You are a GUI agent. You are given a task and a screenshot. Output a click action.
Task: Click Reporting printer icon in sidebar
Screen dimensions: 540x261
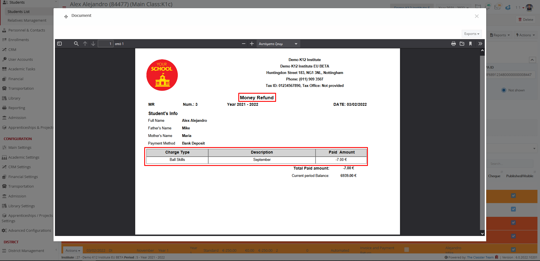[x=4, y=108]
